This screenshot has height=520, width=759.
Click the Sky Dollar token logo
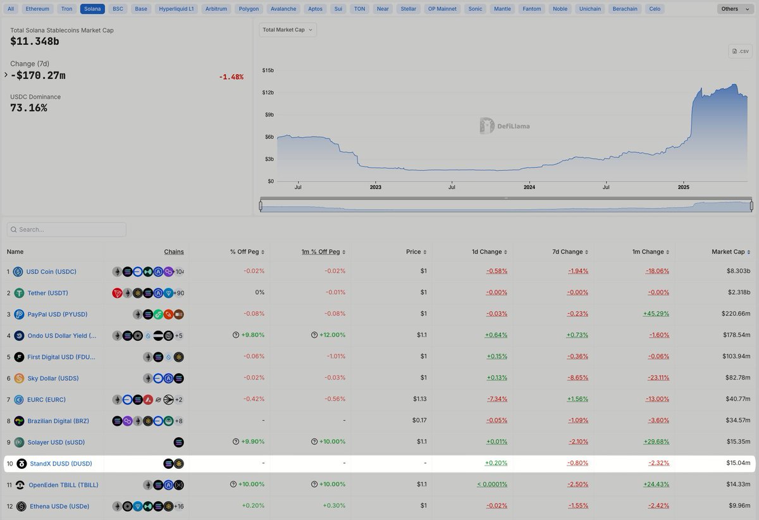(18, 378)
